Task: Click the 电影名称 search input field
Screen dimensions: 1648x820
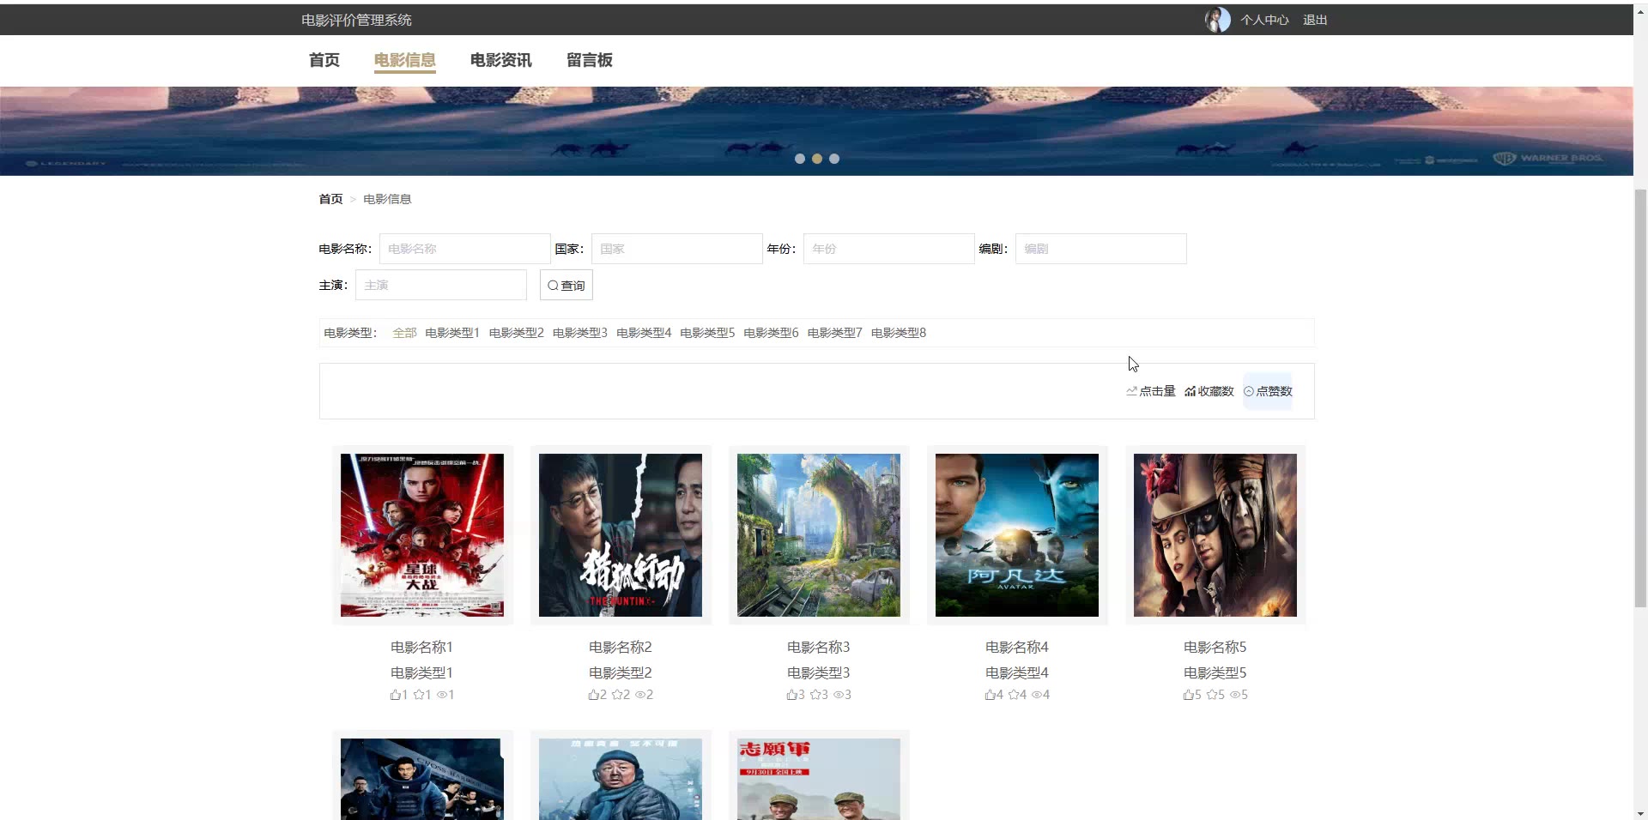Action: pos(464,249)
